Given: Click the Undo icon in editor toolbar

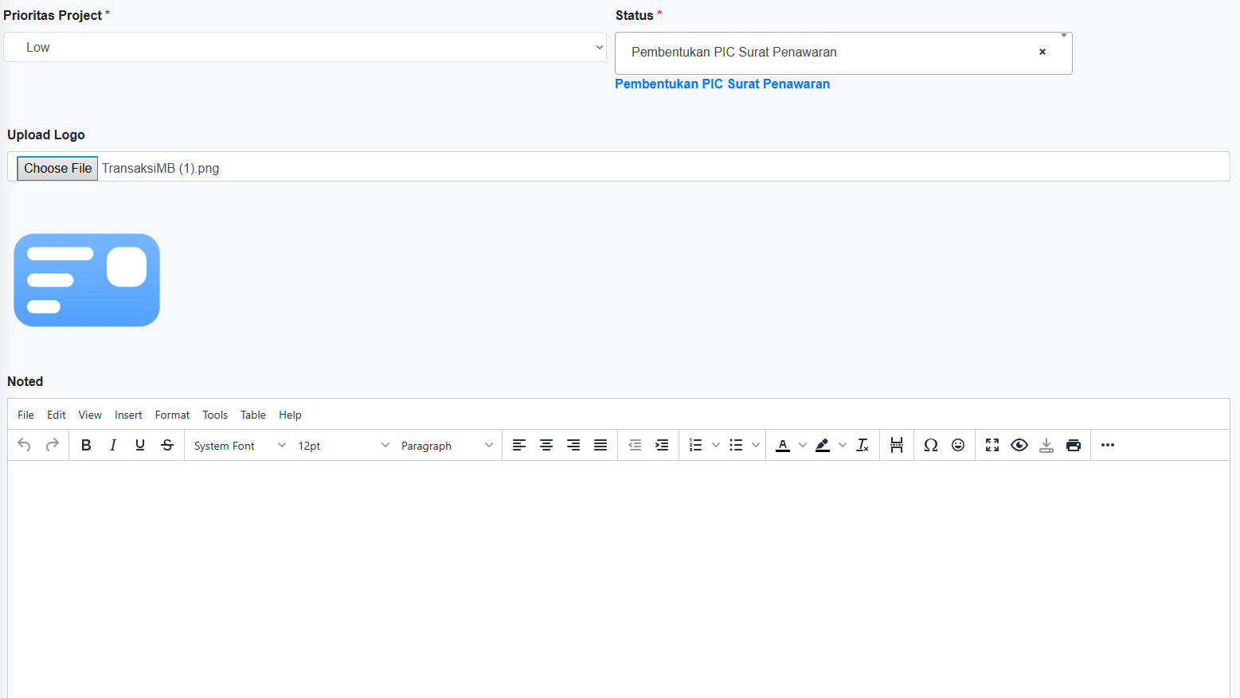Looking at the screenshot, I should coord(24,445).
